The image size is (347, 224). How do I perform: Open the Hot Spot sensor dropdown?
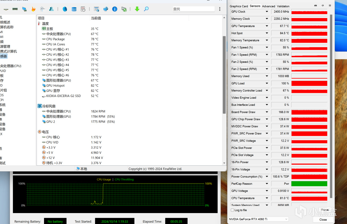pyautogui.click(x=267, y=33)
